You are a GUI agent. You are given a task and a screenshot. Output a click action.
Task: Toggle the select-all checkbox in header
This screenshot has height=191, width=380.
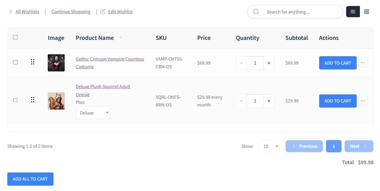pyautogui.click(x=15, y=37)
